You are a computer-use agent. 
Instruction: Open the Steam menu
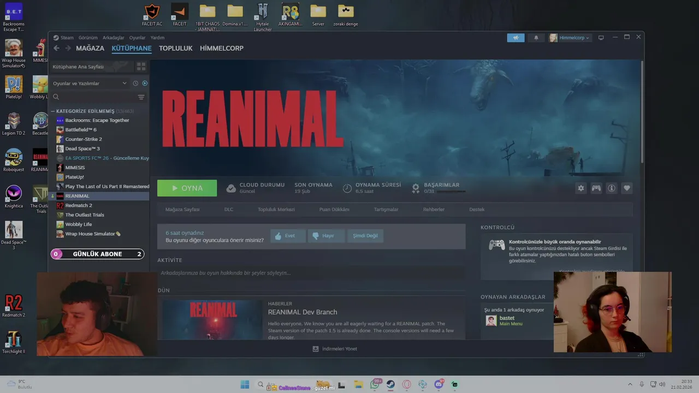[x=67, y=38]
